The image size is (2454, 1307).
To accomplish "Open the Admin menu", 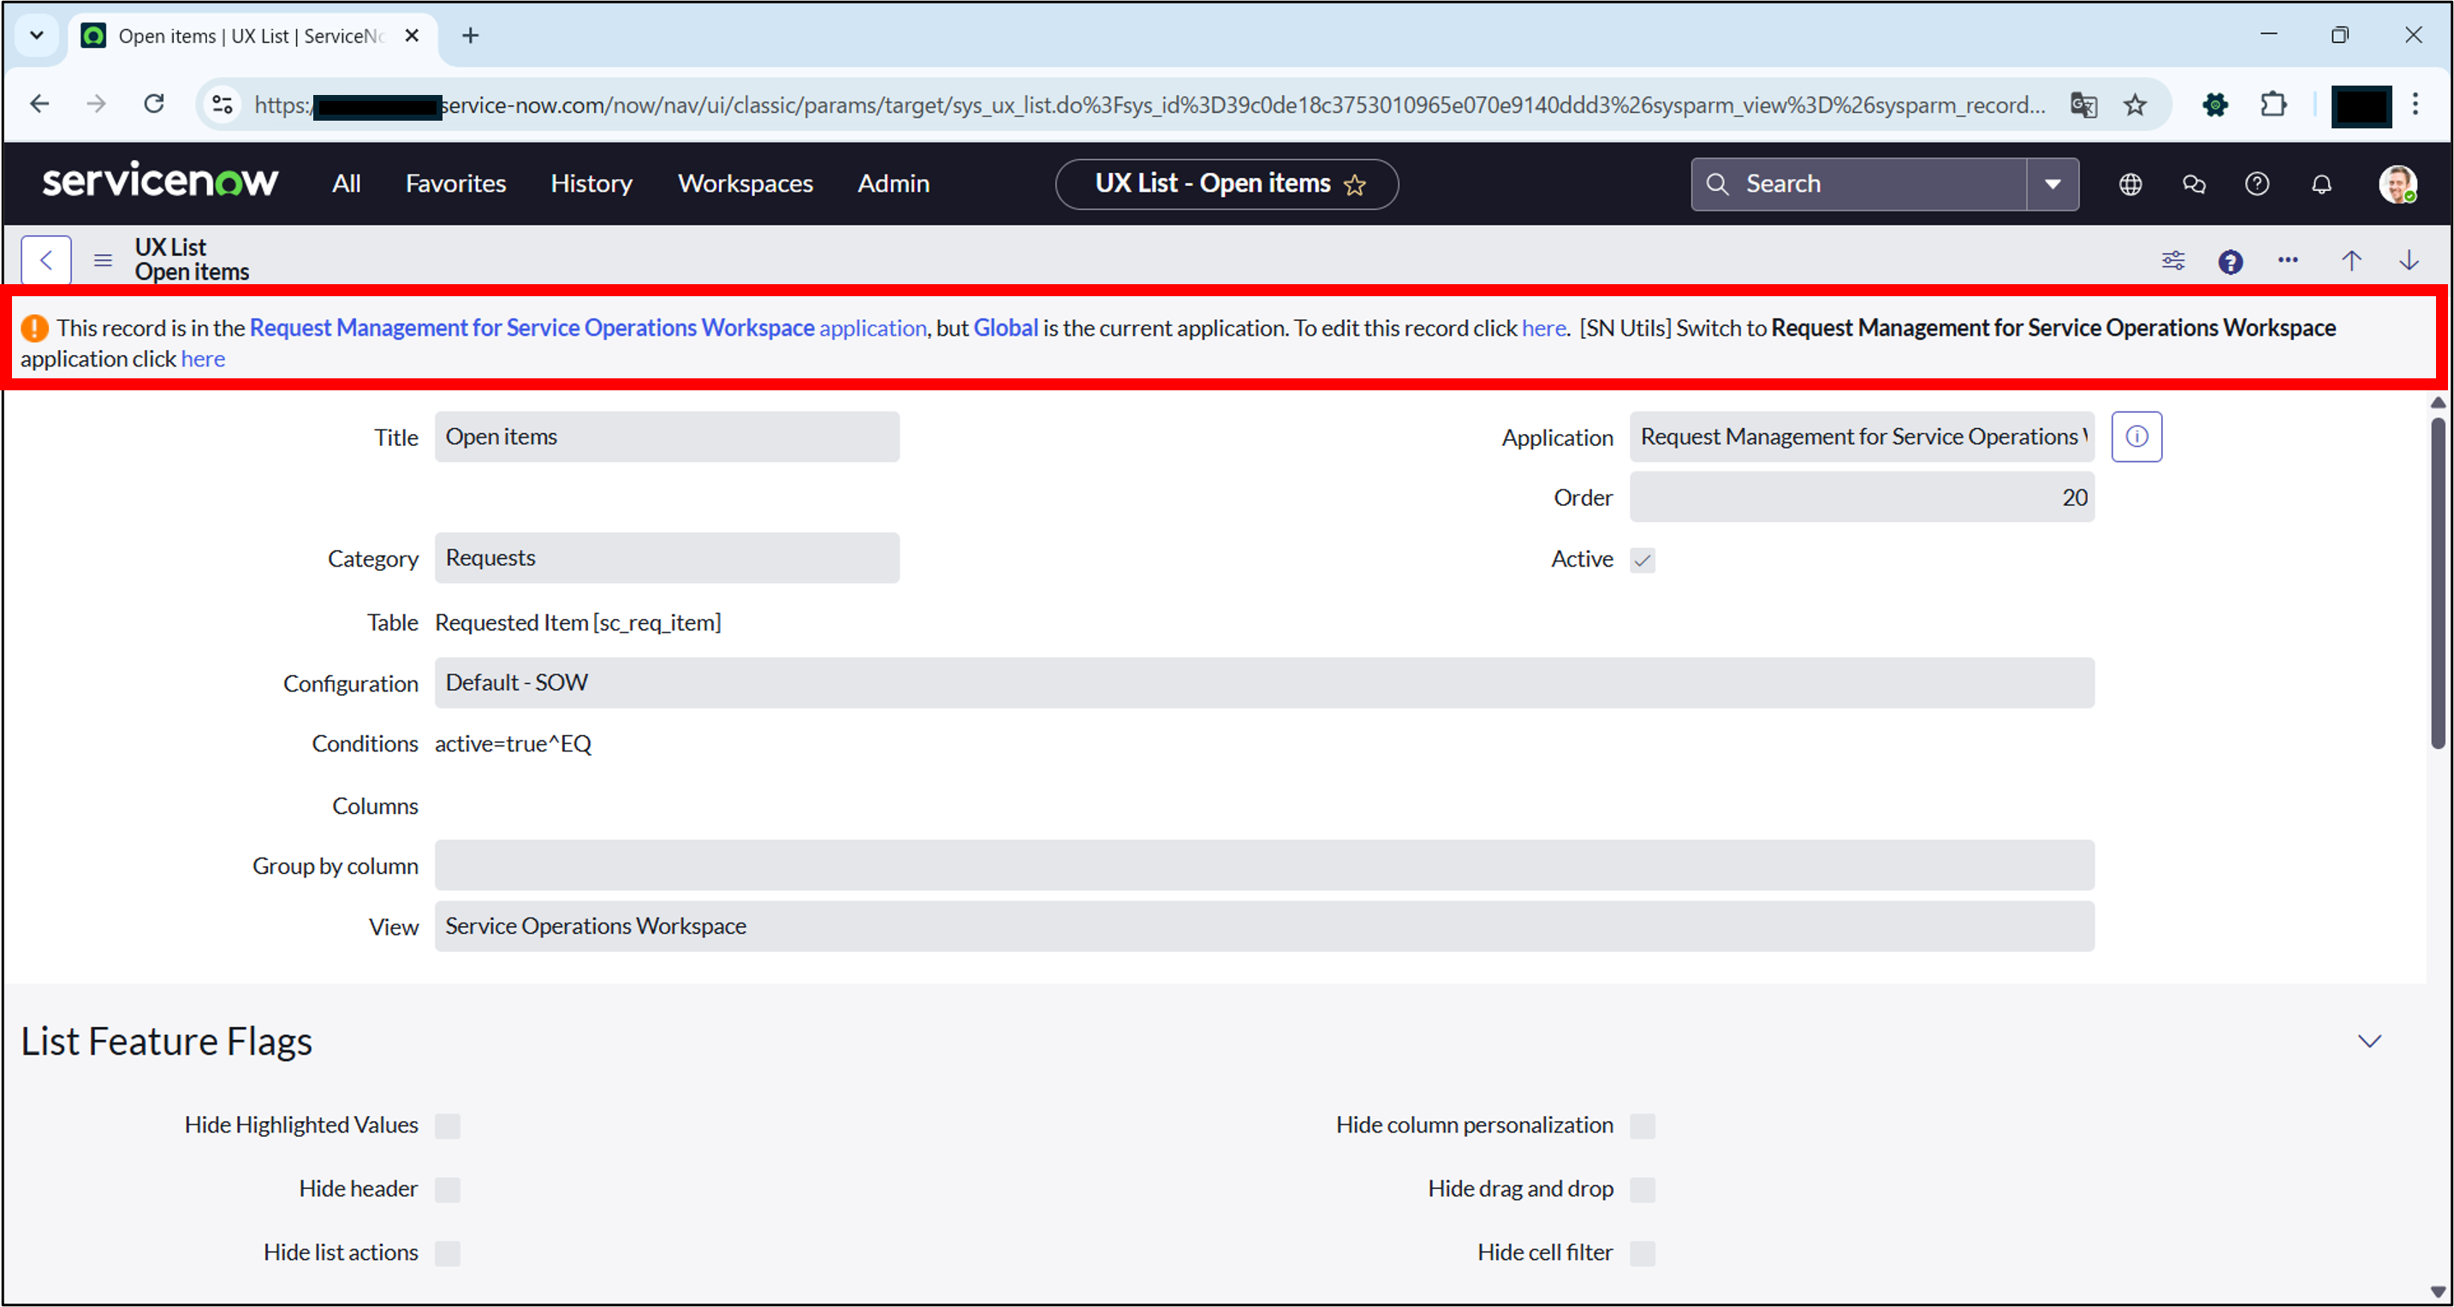I will click(x=893, y=184).
